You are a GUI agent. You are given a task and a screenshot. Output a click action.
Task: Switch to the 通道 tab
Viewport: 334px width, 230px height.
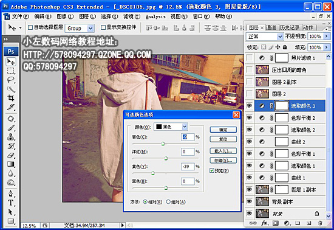[x=271, y=27]
